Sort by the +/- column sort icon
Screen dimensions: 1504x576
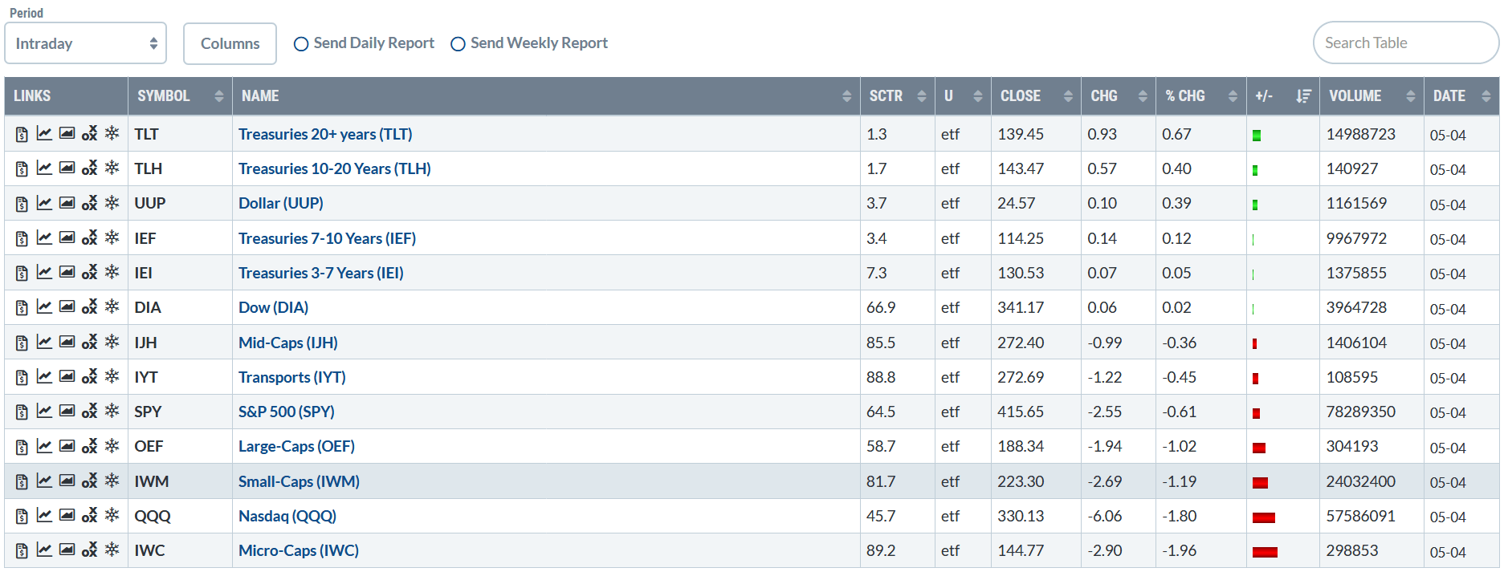tap(1303, 96)
